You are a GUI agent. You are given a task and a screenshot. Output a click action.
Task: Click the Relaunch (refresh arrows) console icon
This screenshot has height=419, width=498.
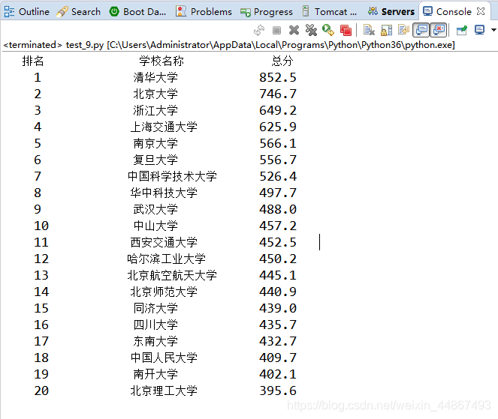point(259,30)
